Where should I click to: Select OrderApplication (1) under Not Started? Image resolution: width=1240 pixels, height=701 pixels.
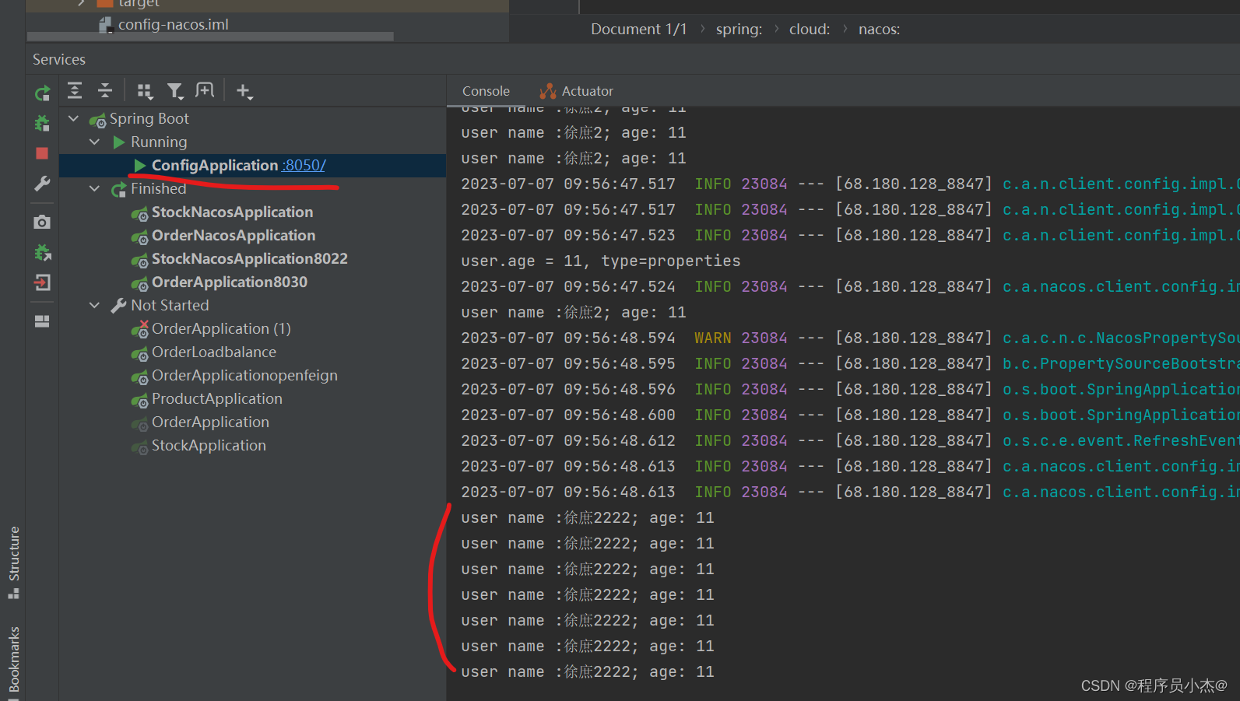coord(221,328)
